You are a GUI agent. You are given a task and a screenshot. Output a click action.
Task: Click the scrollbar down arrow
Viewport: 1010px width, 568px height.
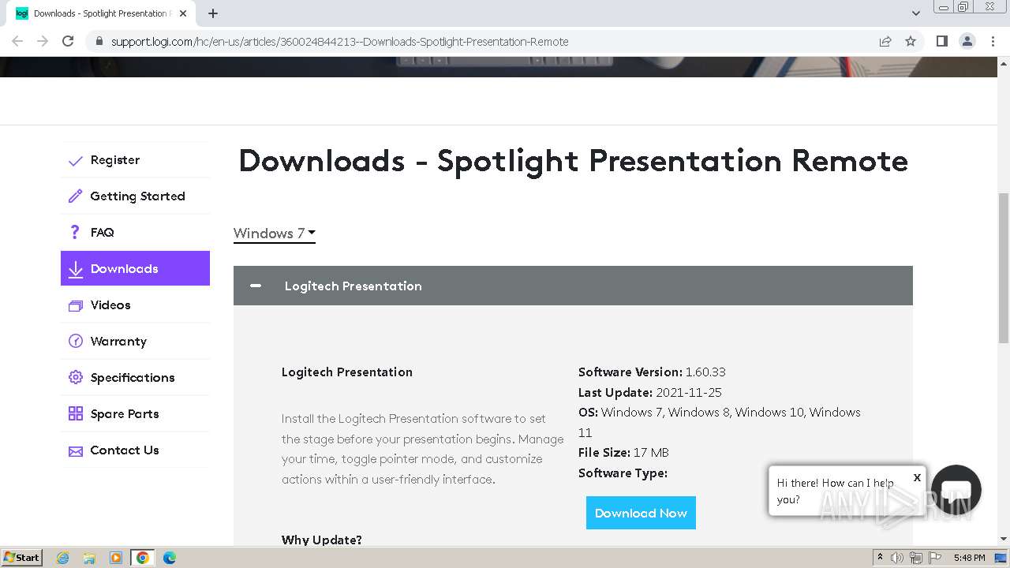(x=1004, y=539)
